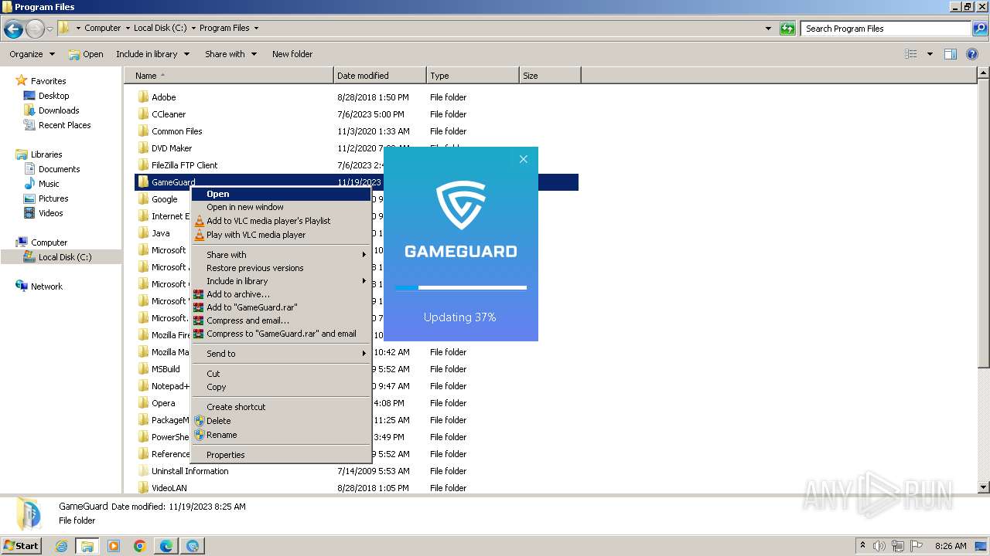990x556 pixels.
Task: Close the GameGuard updater window
Action: coord(524,159)
